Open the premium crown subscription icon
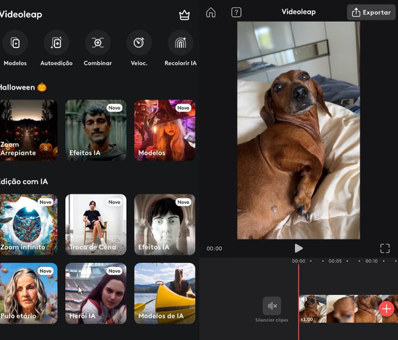 pyautogui.click(x=184, y=15)
